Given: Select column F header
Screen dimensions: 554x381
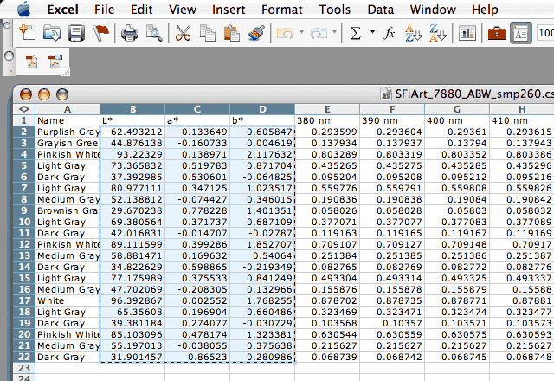Looking at the screenshot, I should click(392, 109).
